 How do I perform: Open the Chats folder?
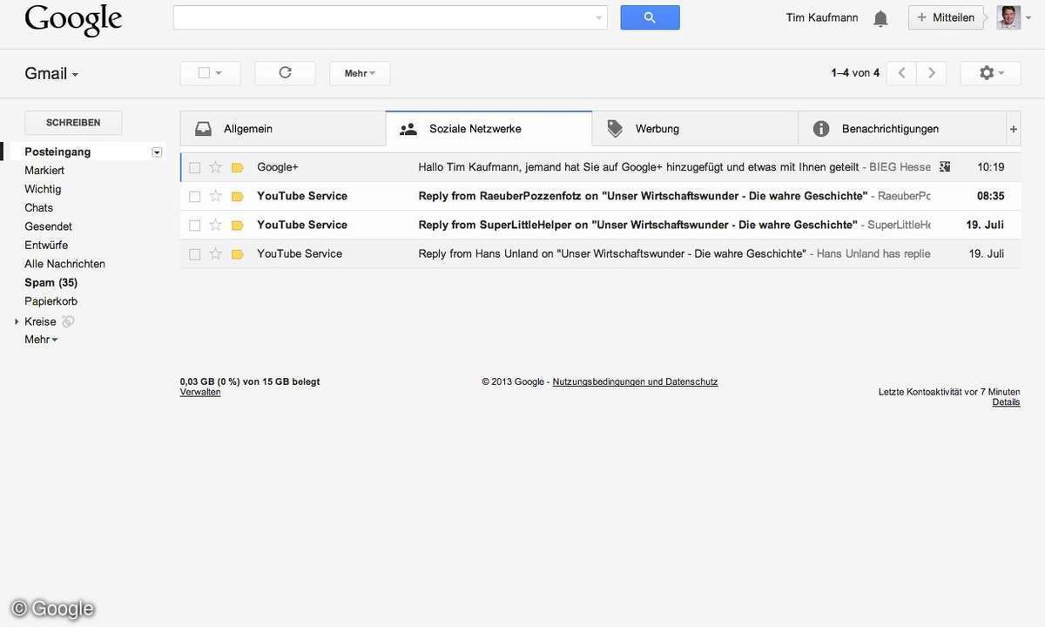39,208
